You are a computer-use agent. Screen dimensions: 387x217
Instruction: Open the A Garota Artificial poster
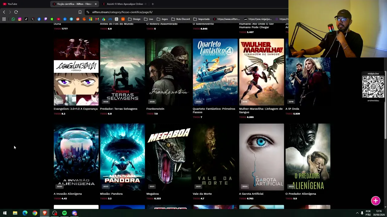click(262, 157)
